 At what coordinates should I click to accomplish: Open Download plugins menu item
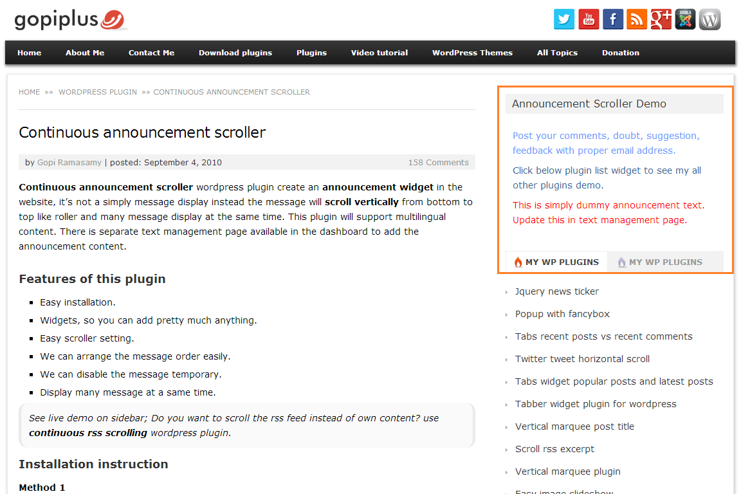click(x=235, y=53)
